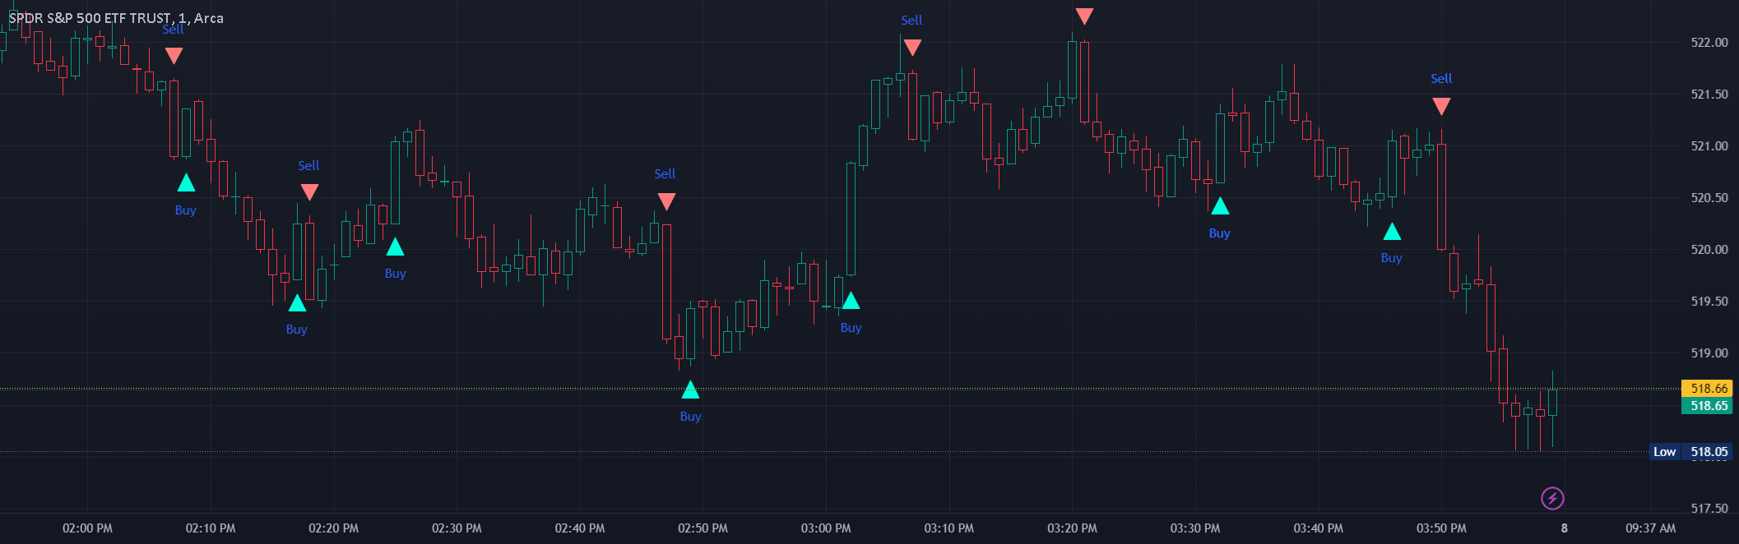
Task: Click the 02:10 PM time axis label
Action: click(x=211, y=528)
